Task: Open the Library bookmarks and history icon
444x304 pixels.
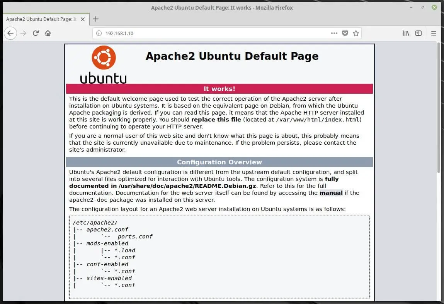Action: pos(406,33)
